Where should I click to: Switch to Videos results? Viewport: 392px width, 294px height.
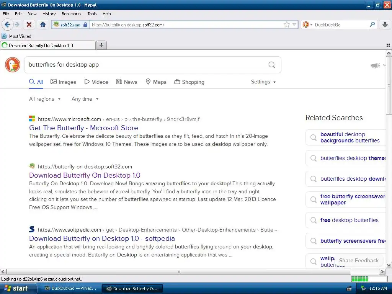coord(96,82)
